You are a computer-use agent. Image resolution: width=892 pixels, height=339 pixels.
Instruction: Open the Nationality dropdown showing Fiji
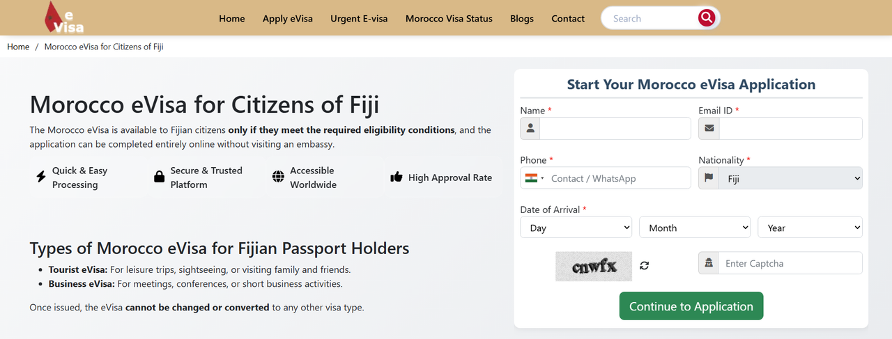pyautogui.click(x=790, y=178)
